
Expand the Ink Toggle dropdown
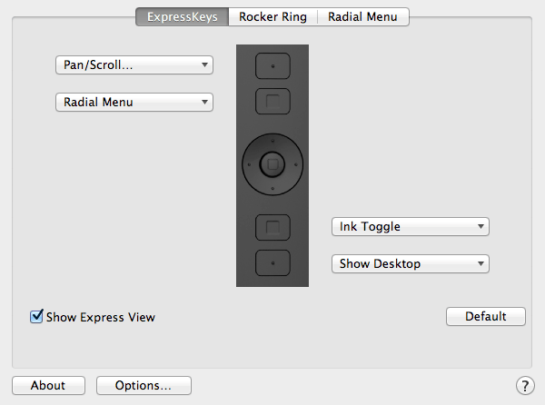(411, 227)
